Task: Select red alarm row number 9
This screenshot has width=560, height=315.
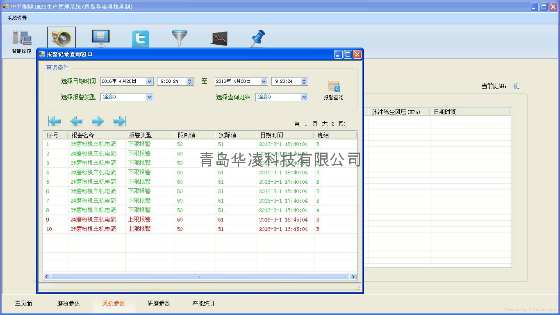Action: (200, 220)
